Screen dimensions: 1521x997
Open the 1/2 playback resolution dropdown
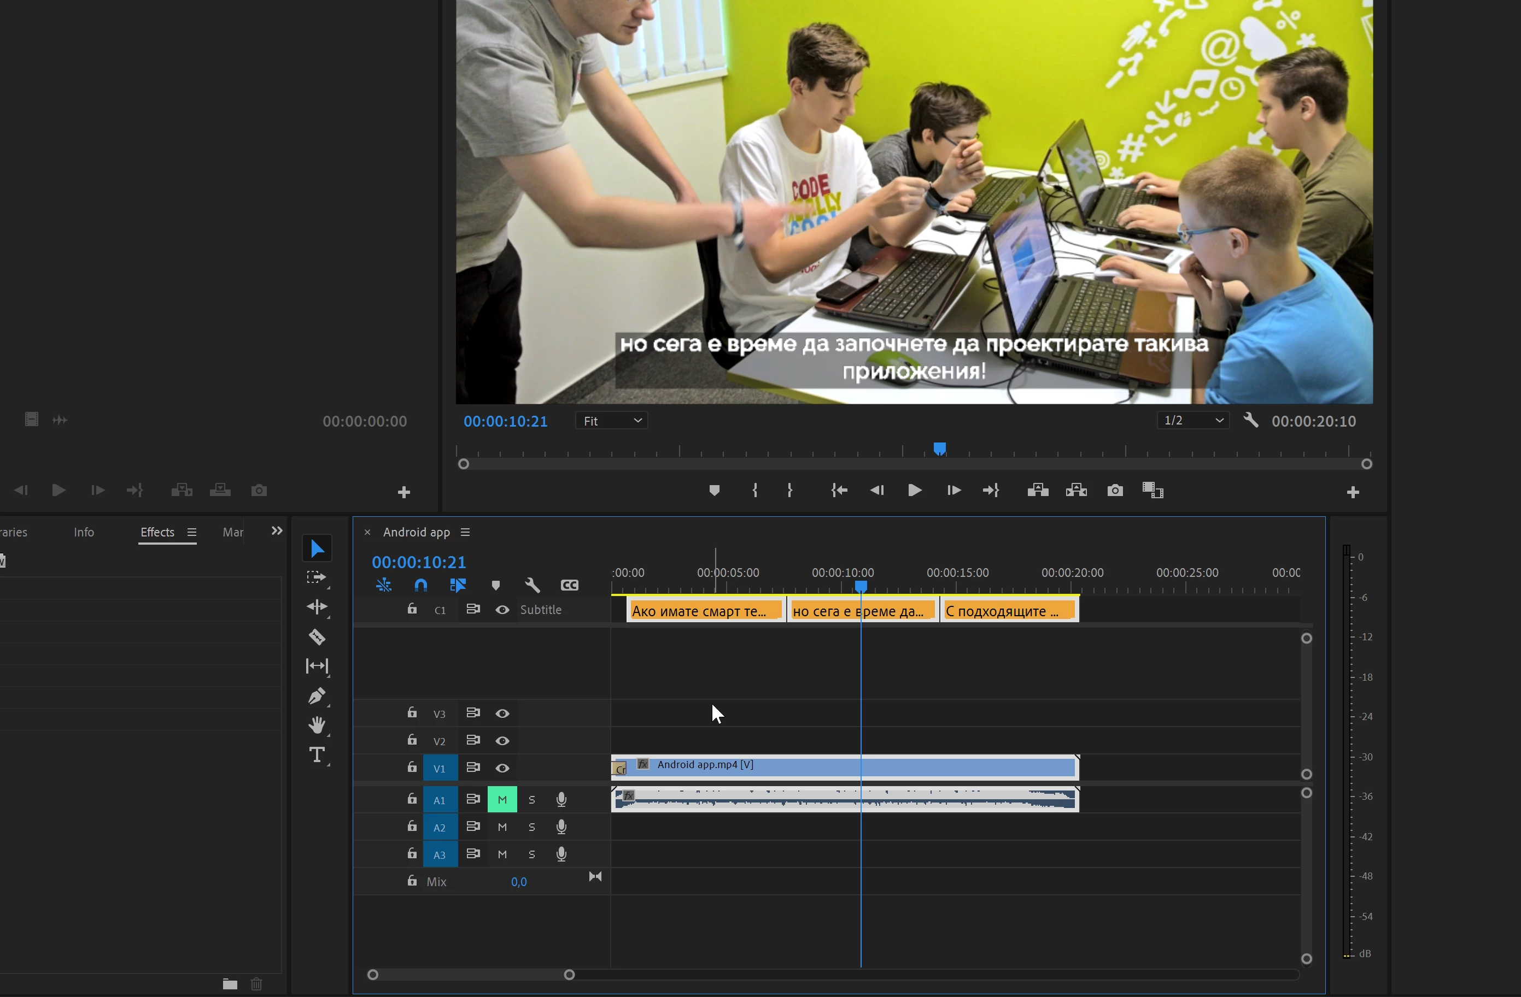(x=1192, y=420)
